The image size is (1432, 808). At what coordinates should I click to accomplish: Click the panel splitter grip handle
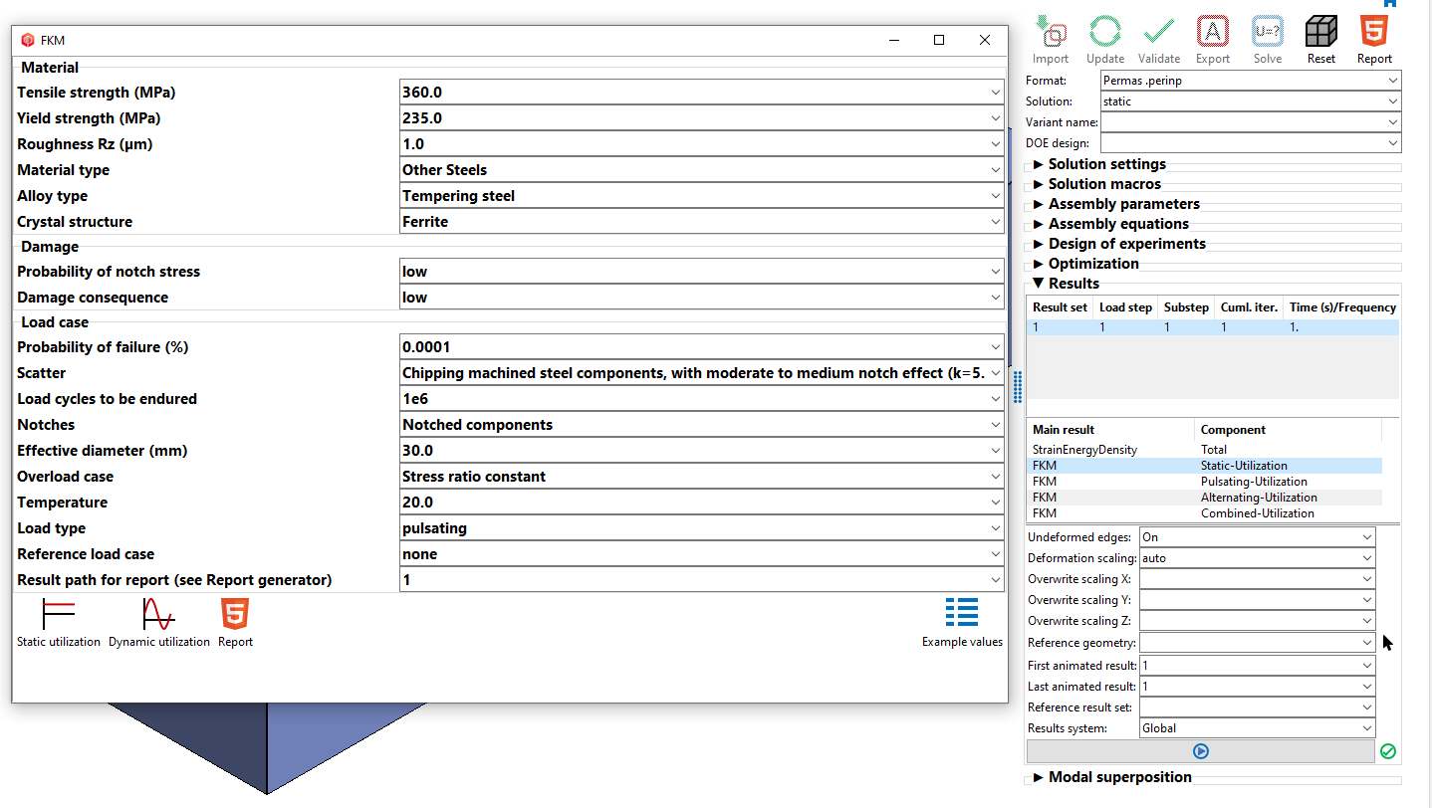point(1017,387)
